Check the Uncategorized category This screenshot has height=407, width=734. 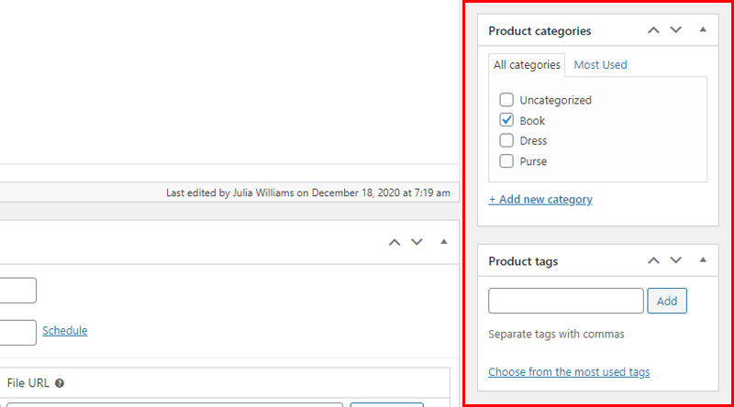pos(506,100)
